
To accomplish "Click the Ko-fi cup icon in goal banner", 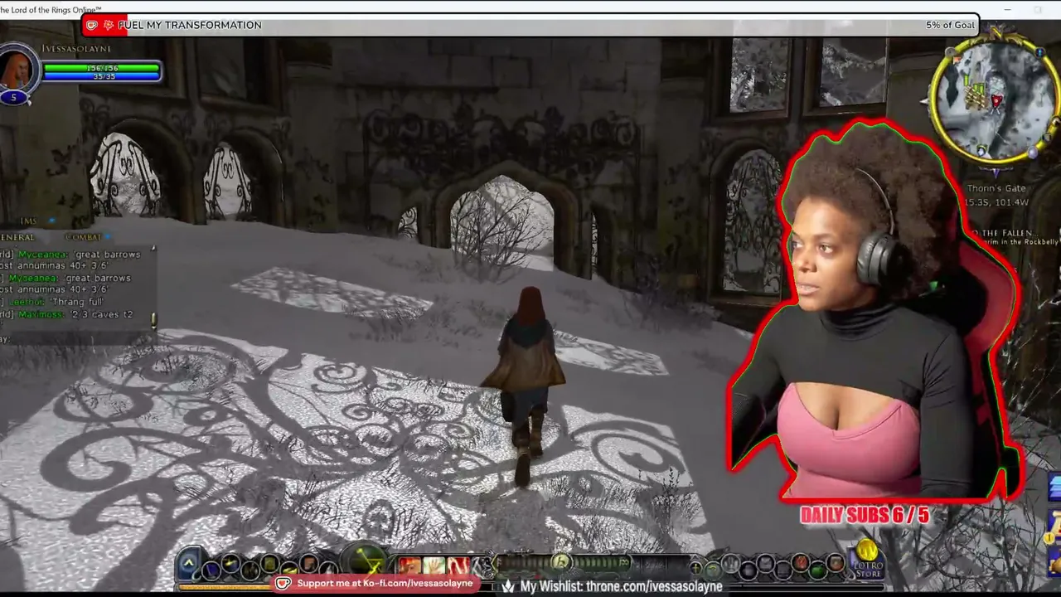I will click(x=92, y=25).
